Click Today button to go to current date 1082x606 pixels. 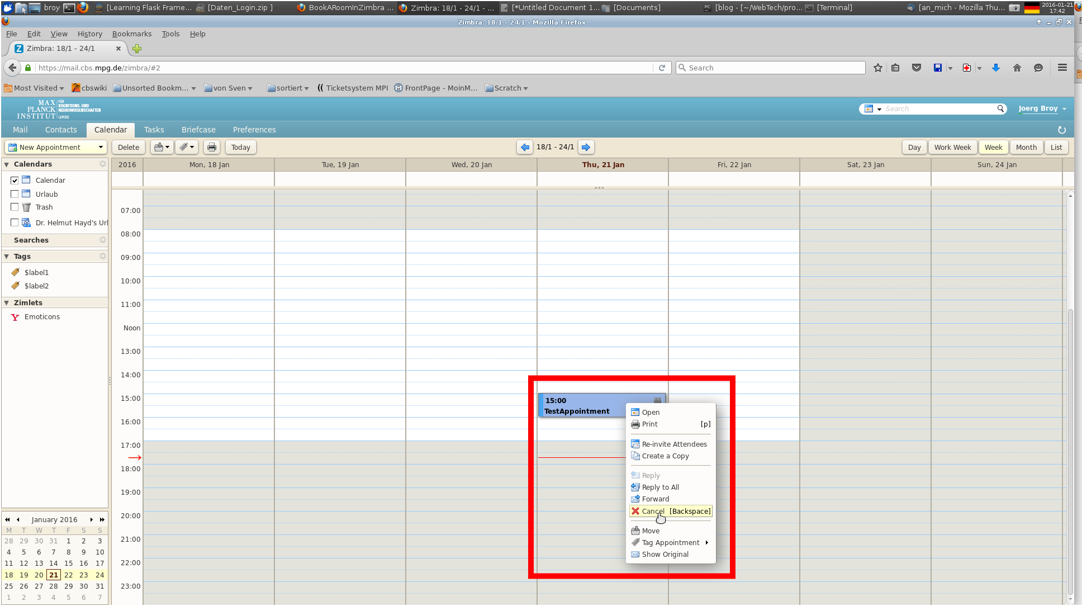240,146
